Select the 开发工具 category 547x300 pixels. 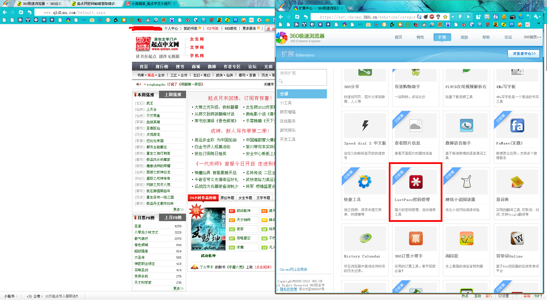click(288, 139)
